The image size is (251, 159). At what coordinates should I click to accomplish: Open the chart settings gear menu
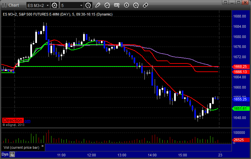(x=54, y=6)
